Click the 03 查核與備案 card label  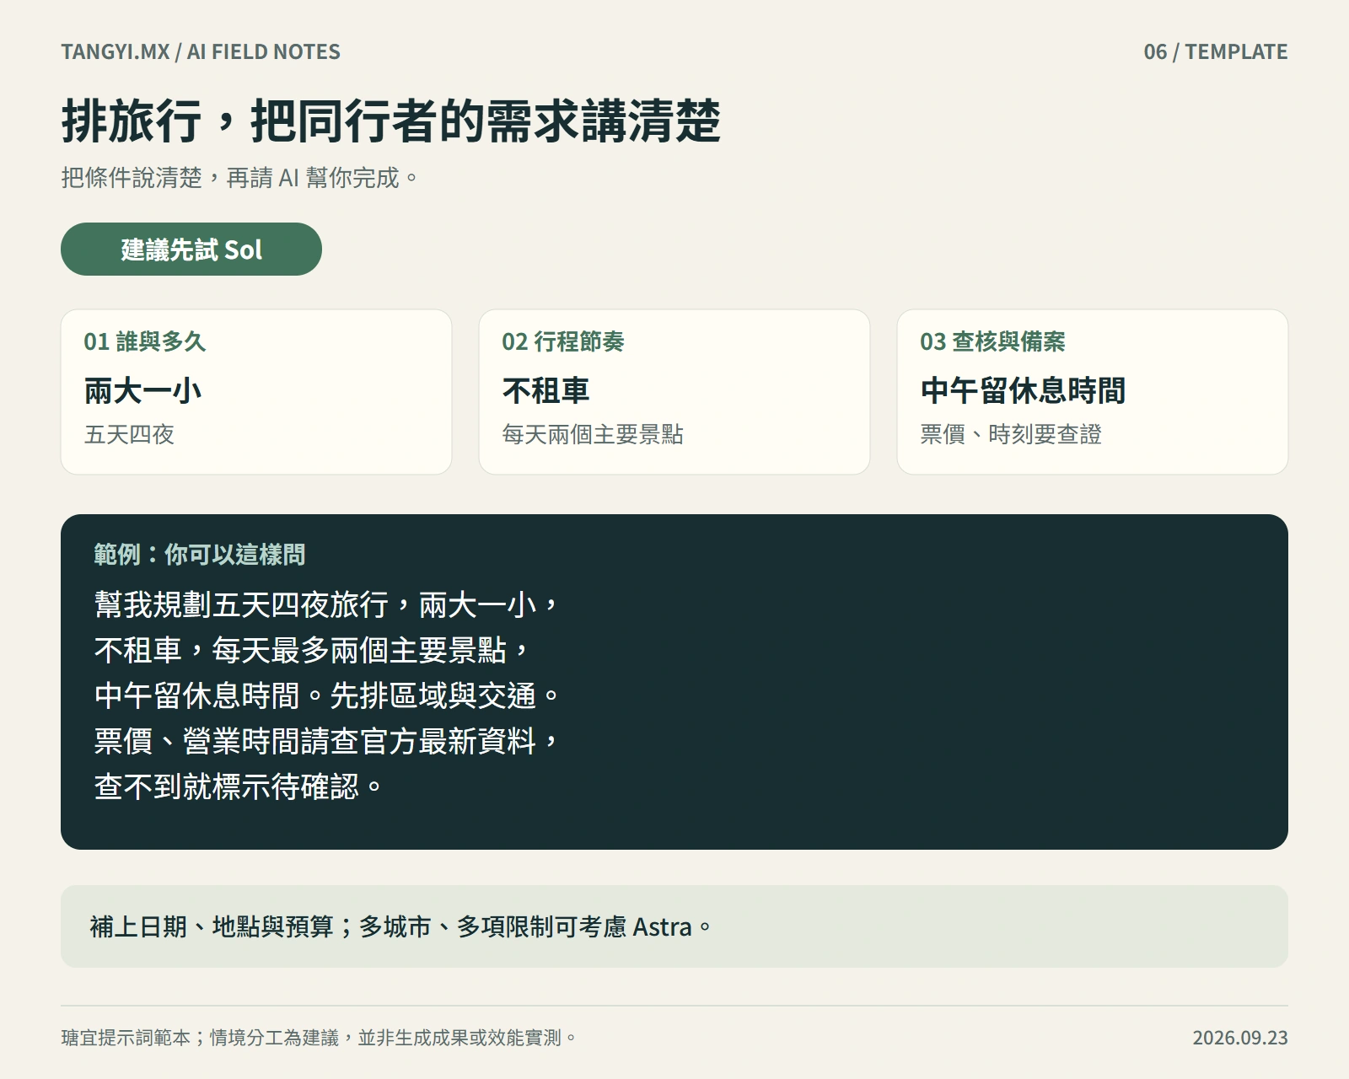tap(992, 341)
